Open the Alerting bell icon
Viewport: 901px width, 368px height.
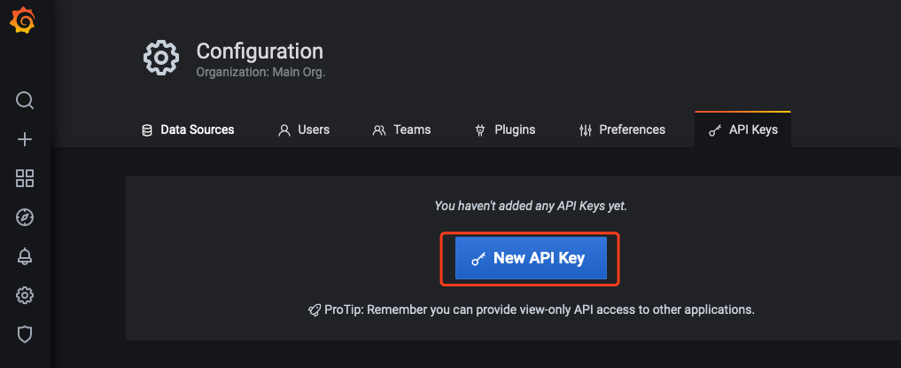tap(25, 256)
